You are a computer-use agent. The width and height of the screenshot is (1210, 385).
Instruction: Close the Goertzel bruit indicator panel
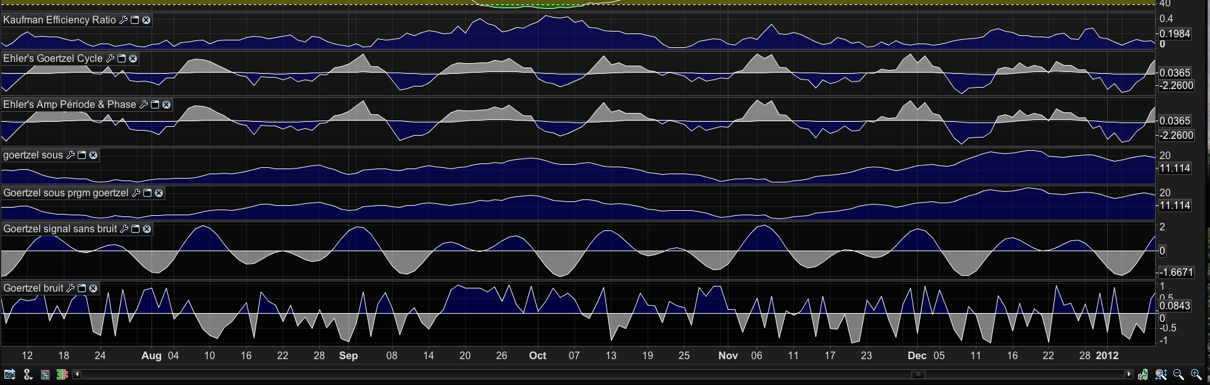click(93, 288)
